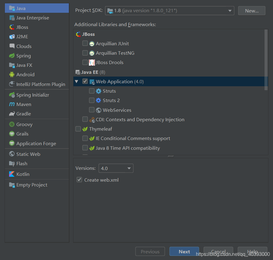Check the Thymeleaf checkbox
The height and width of the screenshot is (260, 273).
(78, 129)
